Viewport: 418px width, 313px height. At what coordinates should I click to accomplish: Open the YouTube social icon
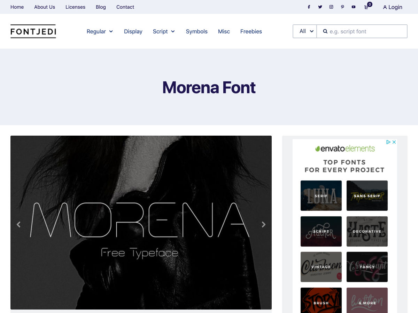point(354,7)
